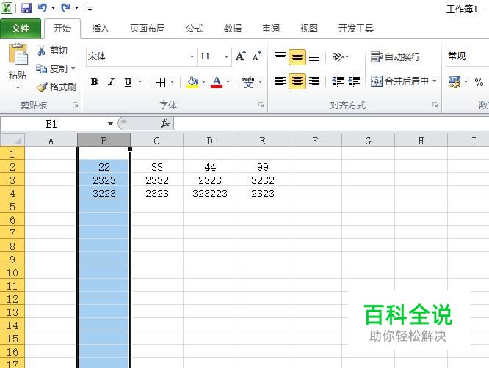This screenshot has height=368, width=489.
Task: Expand the underline style dropdown arrow
Action: pos(140,82)
